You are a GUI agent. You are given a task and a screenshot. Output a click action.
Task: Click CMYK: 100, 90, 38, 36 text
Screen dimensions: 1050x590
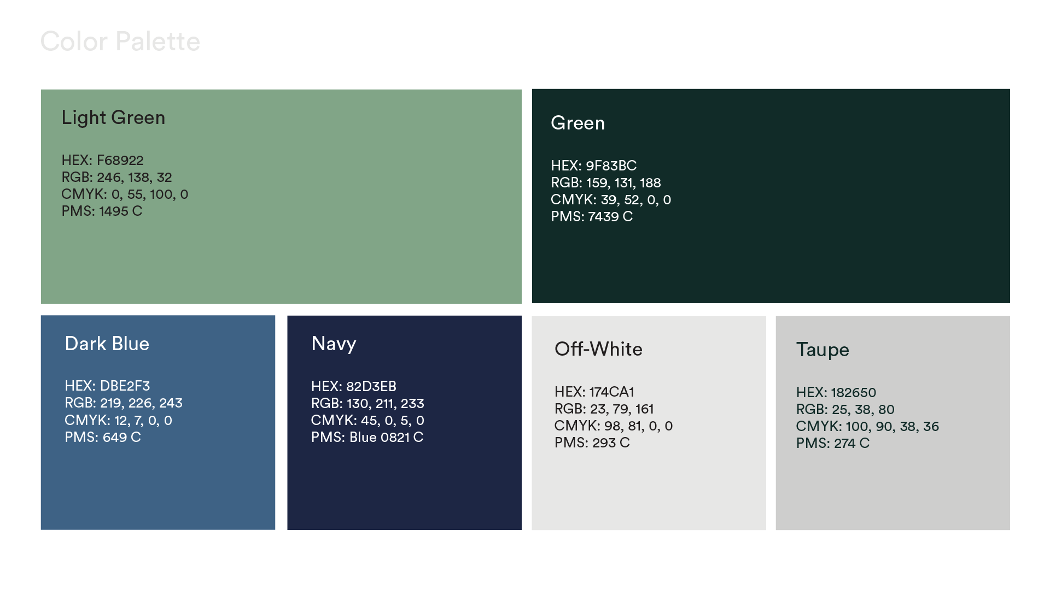pos(867,426)
